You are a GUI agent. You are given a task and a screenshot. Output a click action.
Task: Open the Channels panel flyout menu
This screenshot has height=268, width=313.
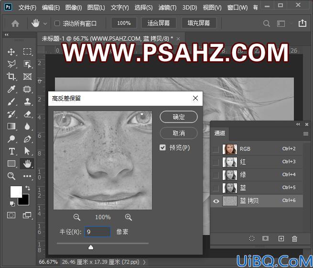(x=306, y=134)
